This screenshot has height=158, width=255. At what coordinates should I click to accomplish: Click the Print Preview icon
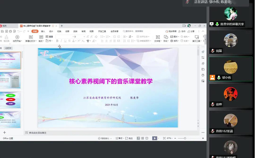pos(14,31)
